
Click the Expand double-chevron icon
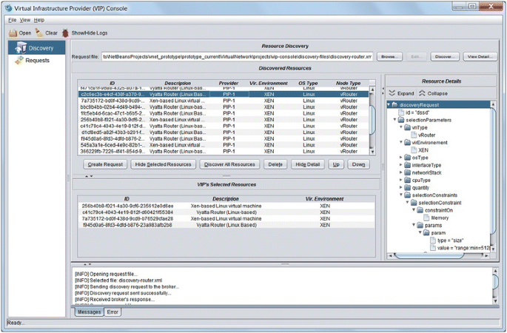pyautogui.click(x=392, y=94)
